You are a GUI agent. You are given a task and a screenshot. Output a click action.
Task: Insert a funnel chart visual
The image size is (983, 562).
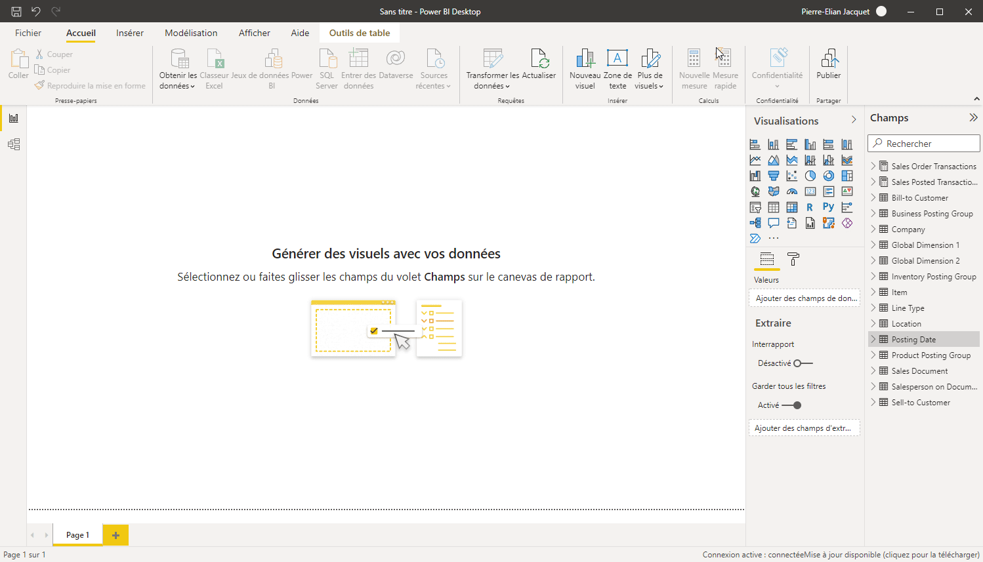(x=774, y=176)
